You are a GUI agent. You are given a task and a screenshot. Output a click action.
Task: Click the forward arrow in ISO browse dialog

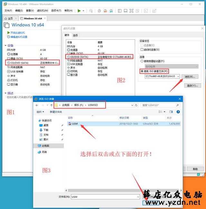[x=43, y=105]
